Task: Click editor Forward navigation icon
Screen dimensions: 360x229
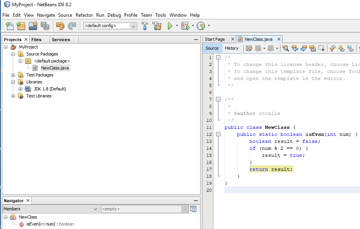Action: 271,48
